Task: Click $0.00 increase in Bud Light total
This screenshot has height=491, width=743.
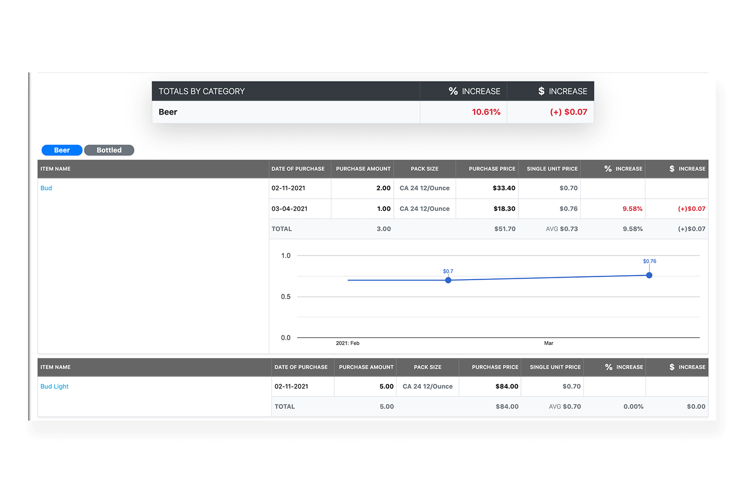Action: pos(696,406)
